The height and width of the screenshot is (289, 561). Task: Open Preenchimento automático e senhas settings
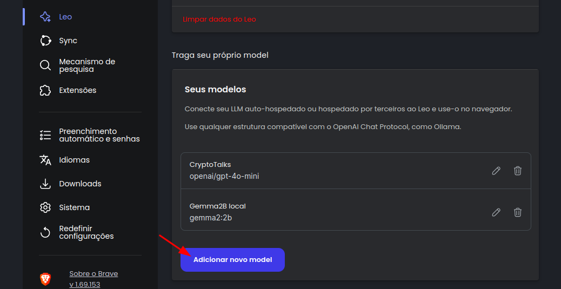click(x=99, y=135)
